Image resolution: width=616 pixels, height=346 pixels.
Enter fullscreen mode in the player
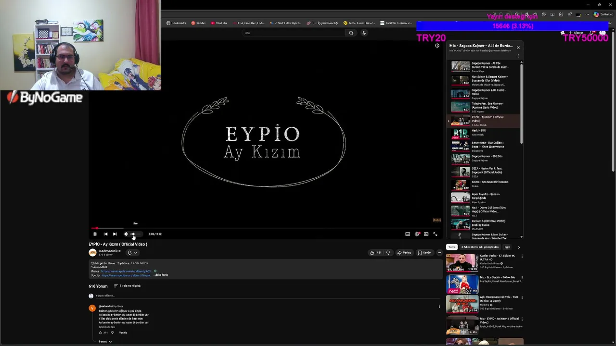pyautogui.click(x=435, y=234)
